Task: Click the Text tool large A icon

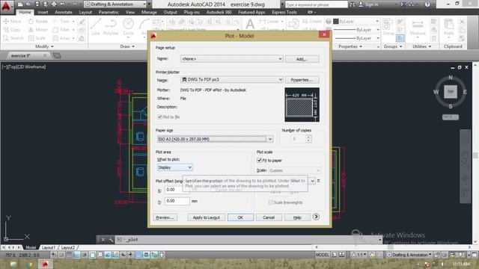Action: pyautogui.click(x=250, y=24)
